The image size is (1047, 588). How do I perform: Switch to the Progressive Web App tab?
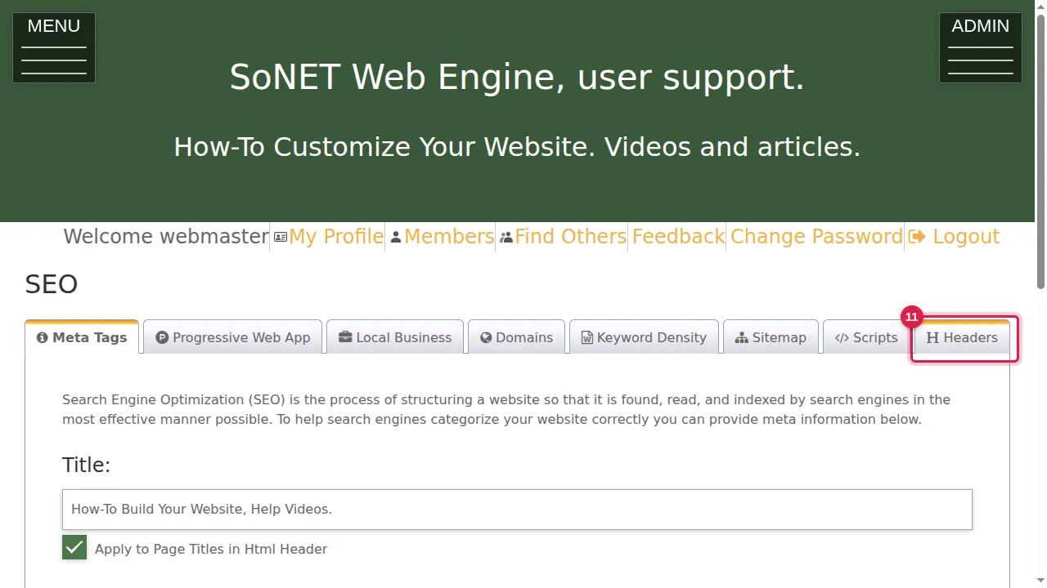coord(233,336)
